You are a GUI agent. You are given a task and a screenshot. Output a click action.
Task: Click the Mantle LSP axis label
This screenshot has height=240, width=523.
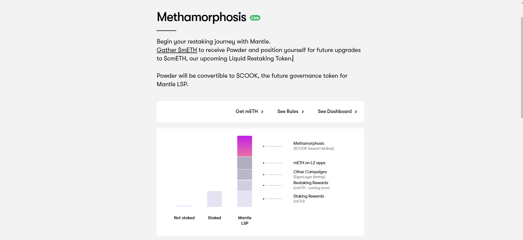pos(245,220)
